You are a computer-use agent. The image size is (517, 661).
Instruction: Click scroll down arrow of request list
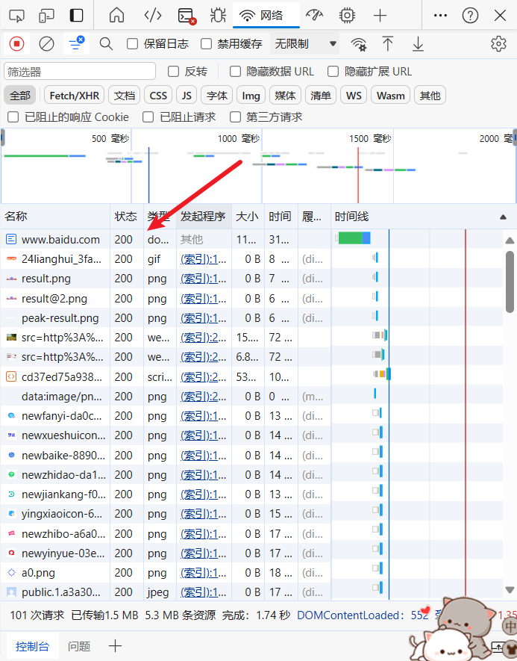pyautogui.click(x=510, y=590)
